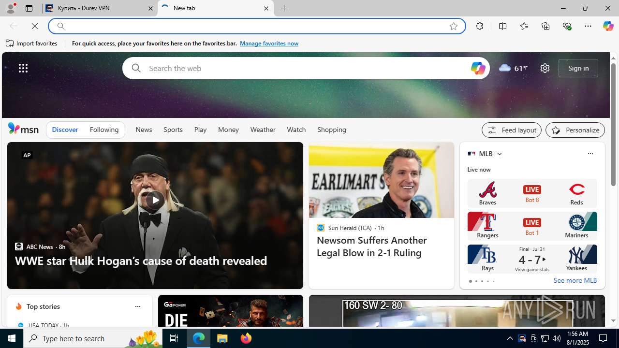
Task: Open WWE star Hulk Hogan headline
Action: click(141, 261)
